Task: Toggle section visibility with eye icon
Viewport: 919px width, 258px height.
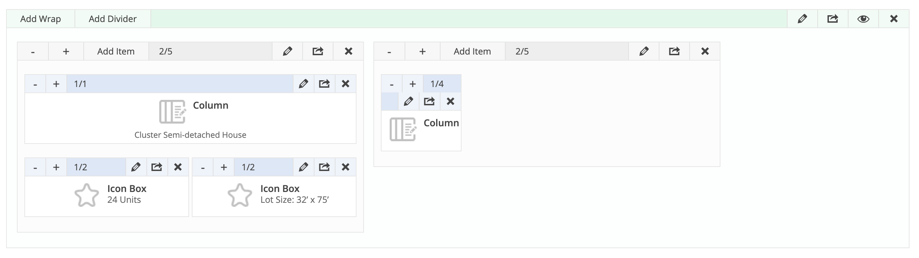Action: [x=863, y=19]
